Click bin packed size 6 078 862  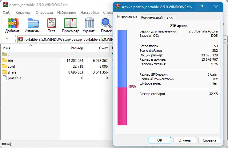pos(100,61)
